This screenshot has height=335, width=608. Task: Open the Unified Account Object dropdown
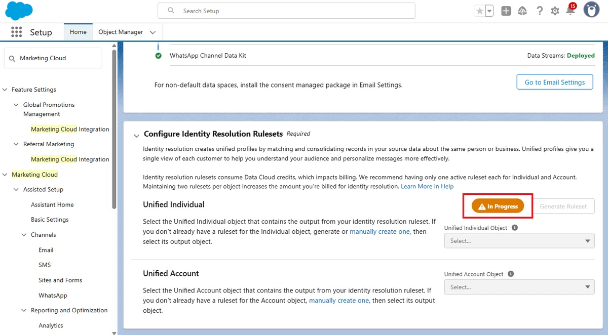coord(519,287)
